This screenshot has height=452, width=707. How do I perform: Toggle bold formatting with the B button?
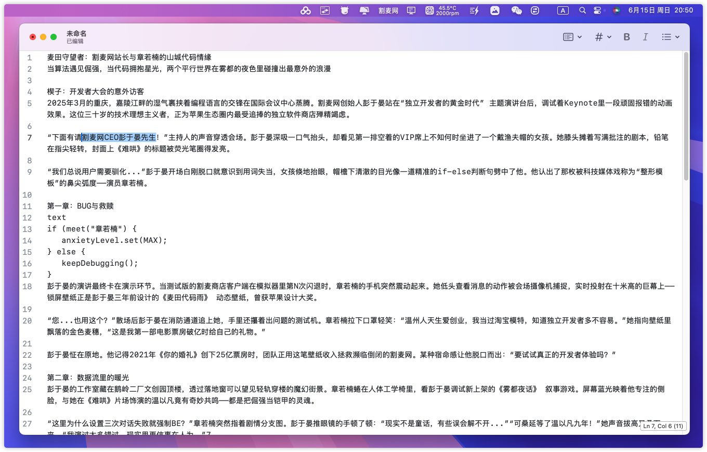[626, 37]
